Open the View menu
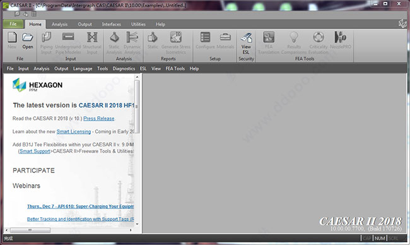 coord(156,69)
